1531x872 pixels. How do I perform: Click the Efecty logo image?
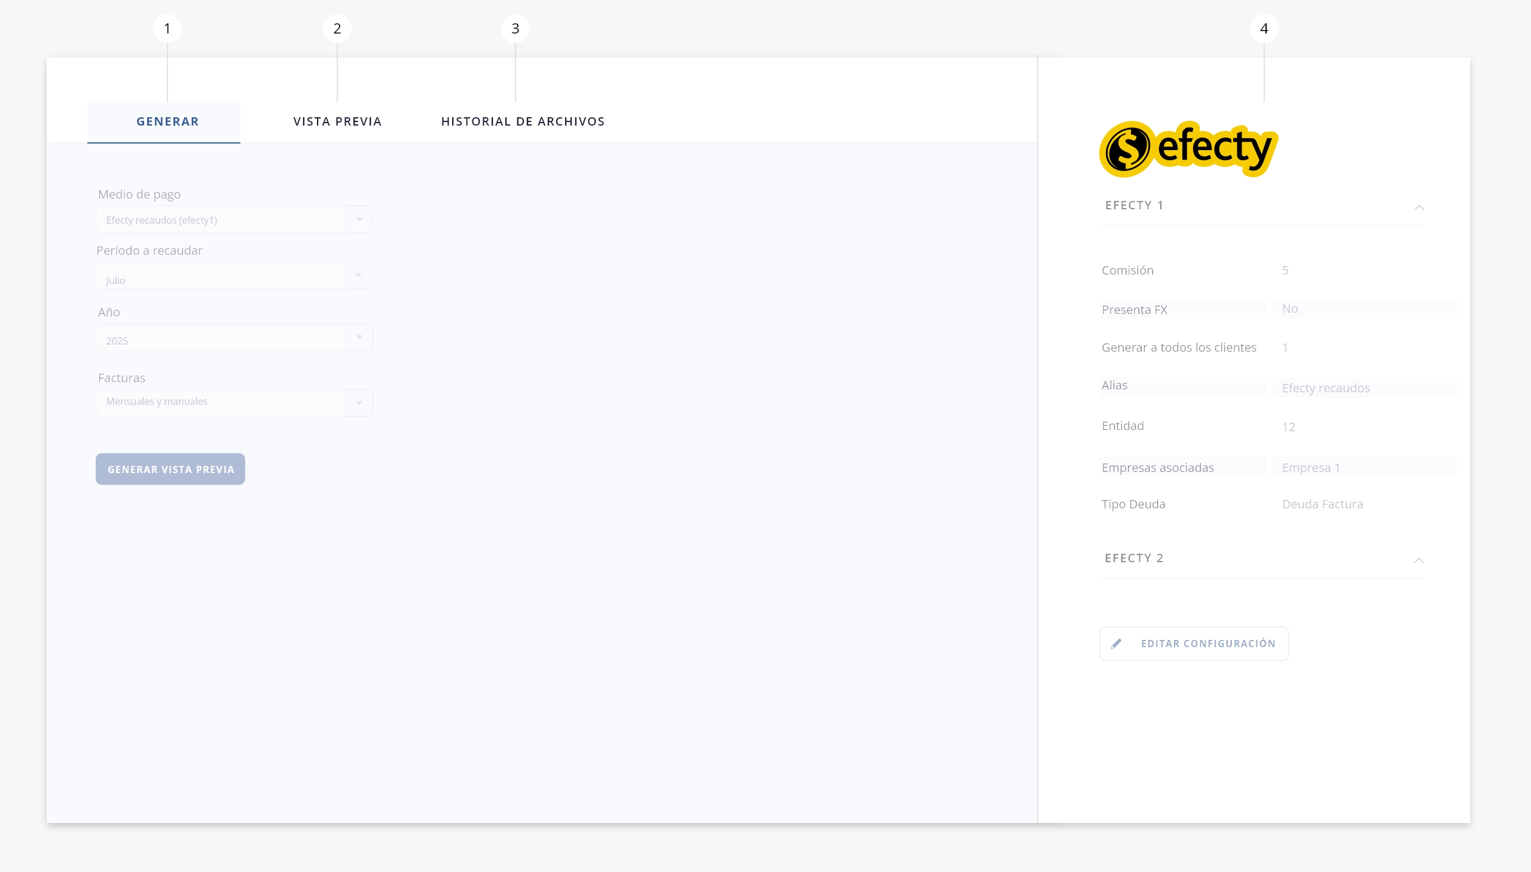pyautogui.click(x=1188, y=149)
